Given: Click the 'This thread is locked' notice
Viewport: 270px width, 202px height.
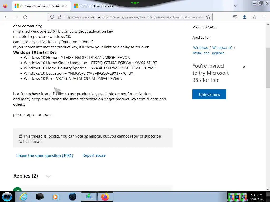Looking at the screenshot, I should click(93, 138).
